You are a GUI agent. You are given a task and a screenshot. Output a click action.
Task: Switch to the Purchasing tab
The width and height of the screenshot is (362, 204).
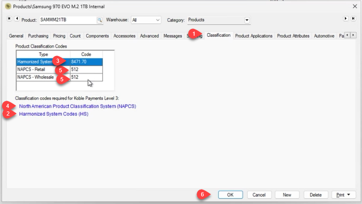(x=38, y=36)
